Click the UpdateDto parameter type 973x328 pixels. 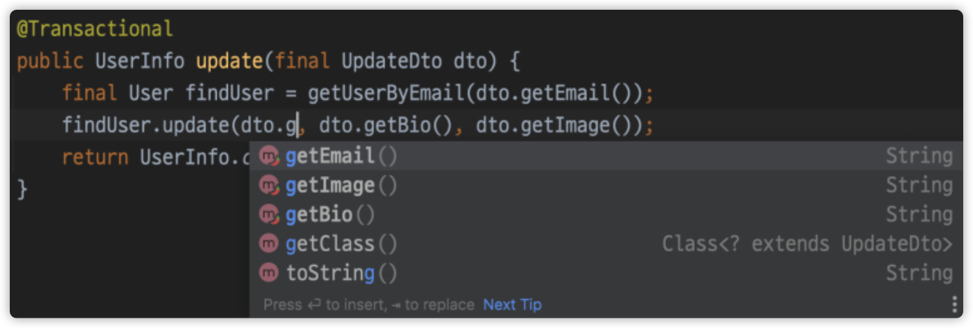pos(391,61)
